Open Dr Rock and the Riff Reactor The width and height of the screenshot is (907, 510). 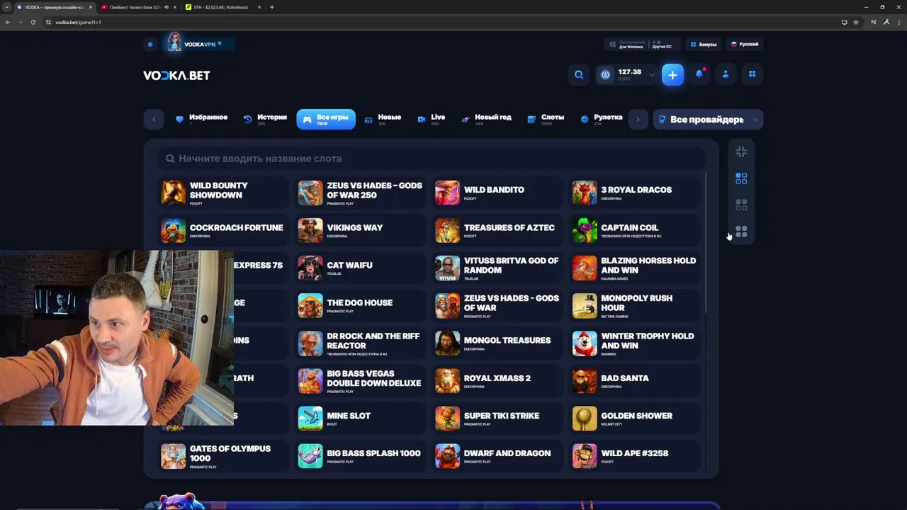tap(361, 343)
